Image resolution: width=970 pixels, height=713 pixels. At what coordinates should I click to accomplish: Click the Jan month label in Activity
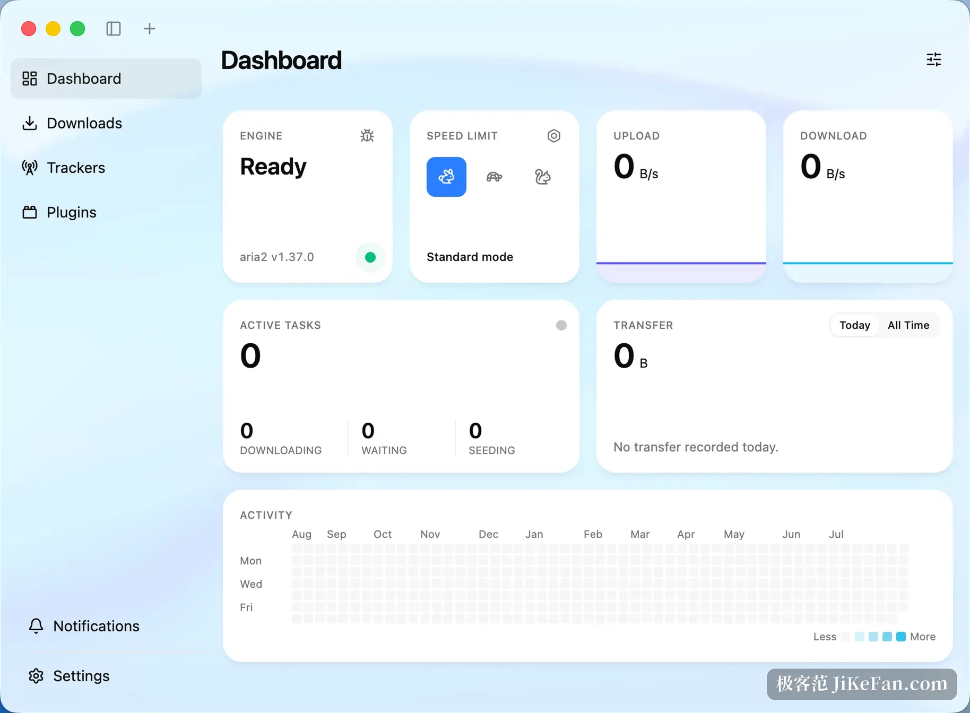click(x=534, y=534)
